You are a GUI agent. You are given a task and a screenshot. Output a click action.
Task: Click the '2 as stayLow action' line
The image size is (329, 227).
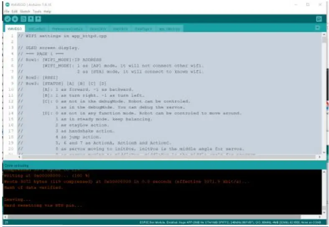(x=63, y=125)
